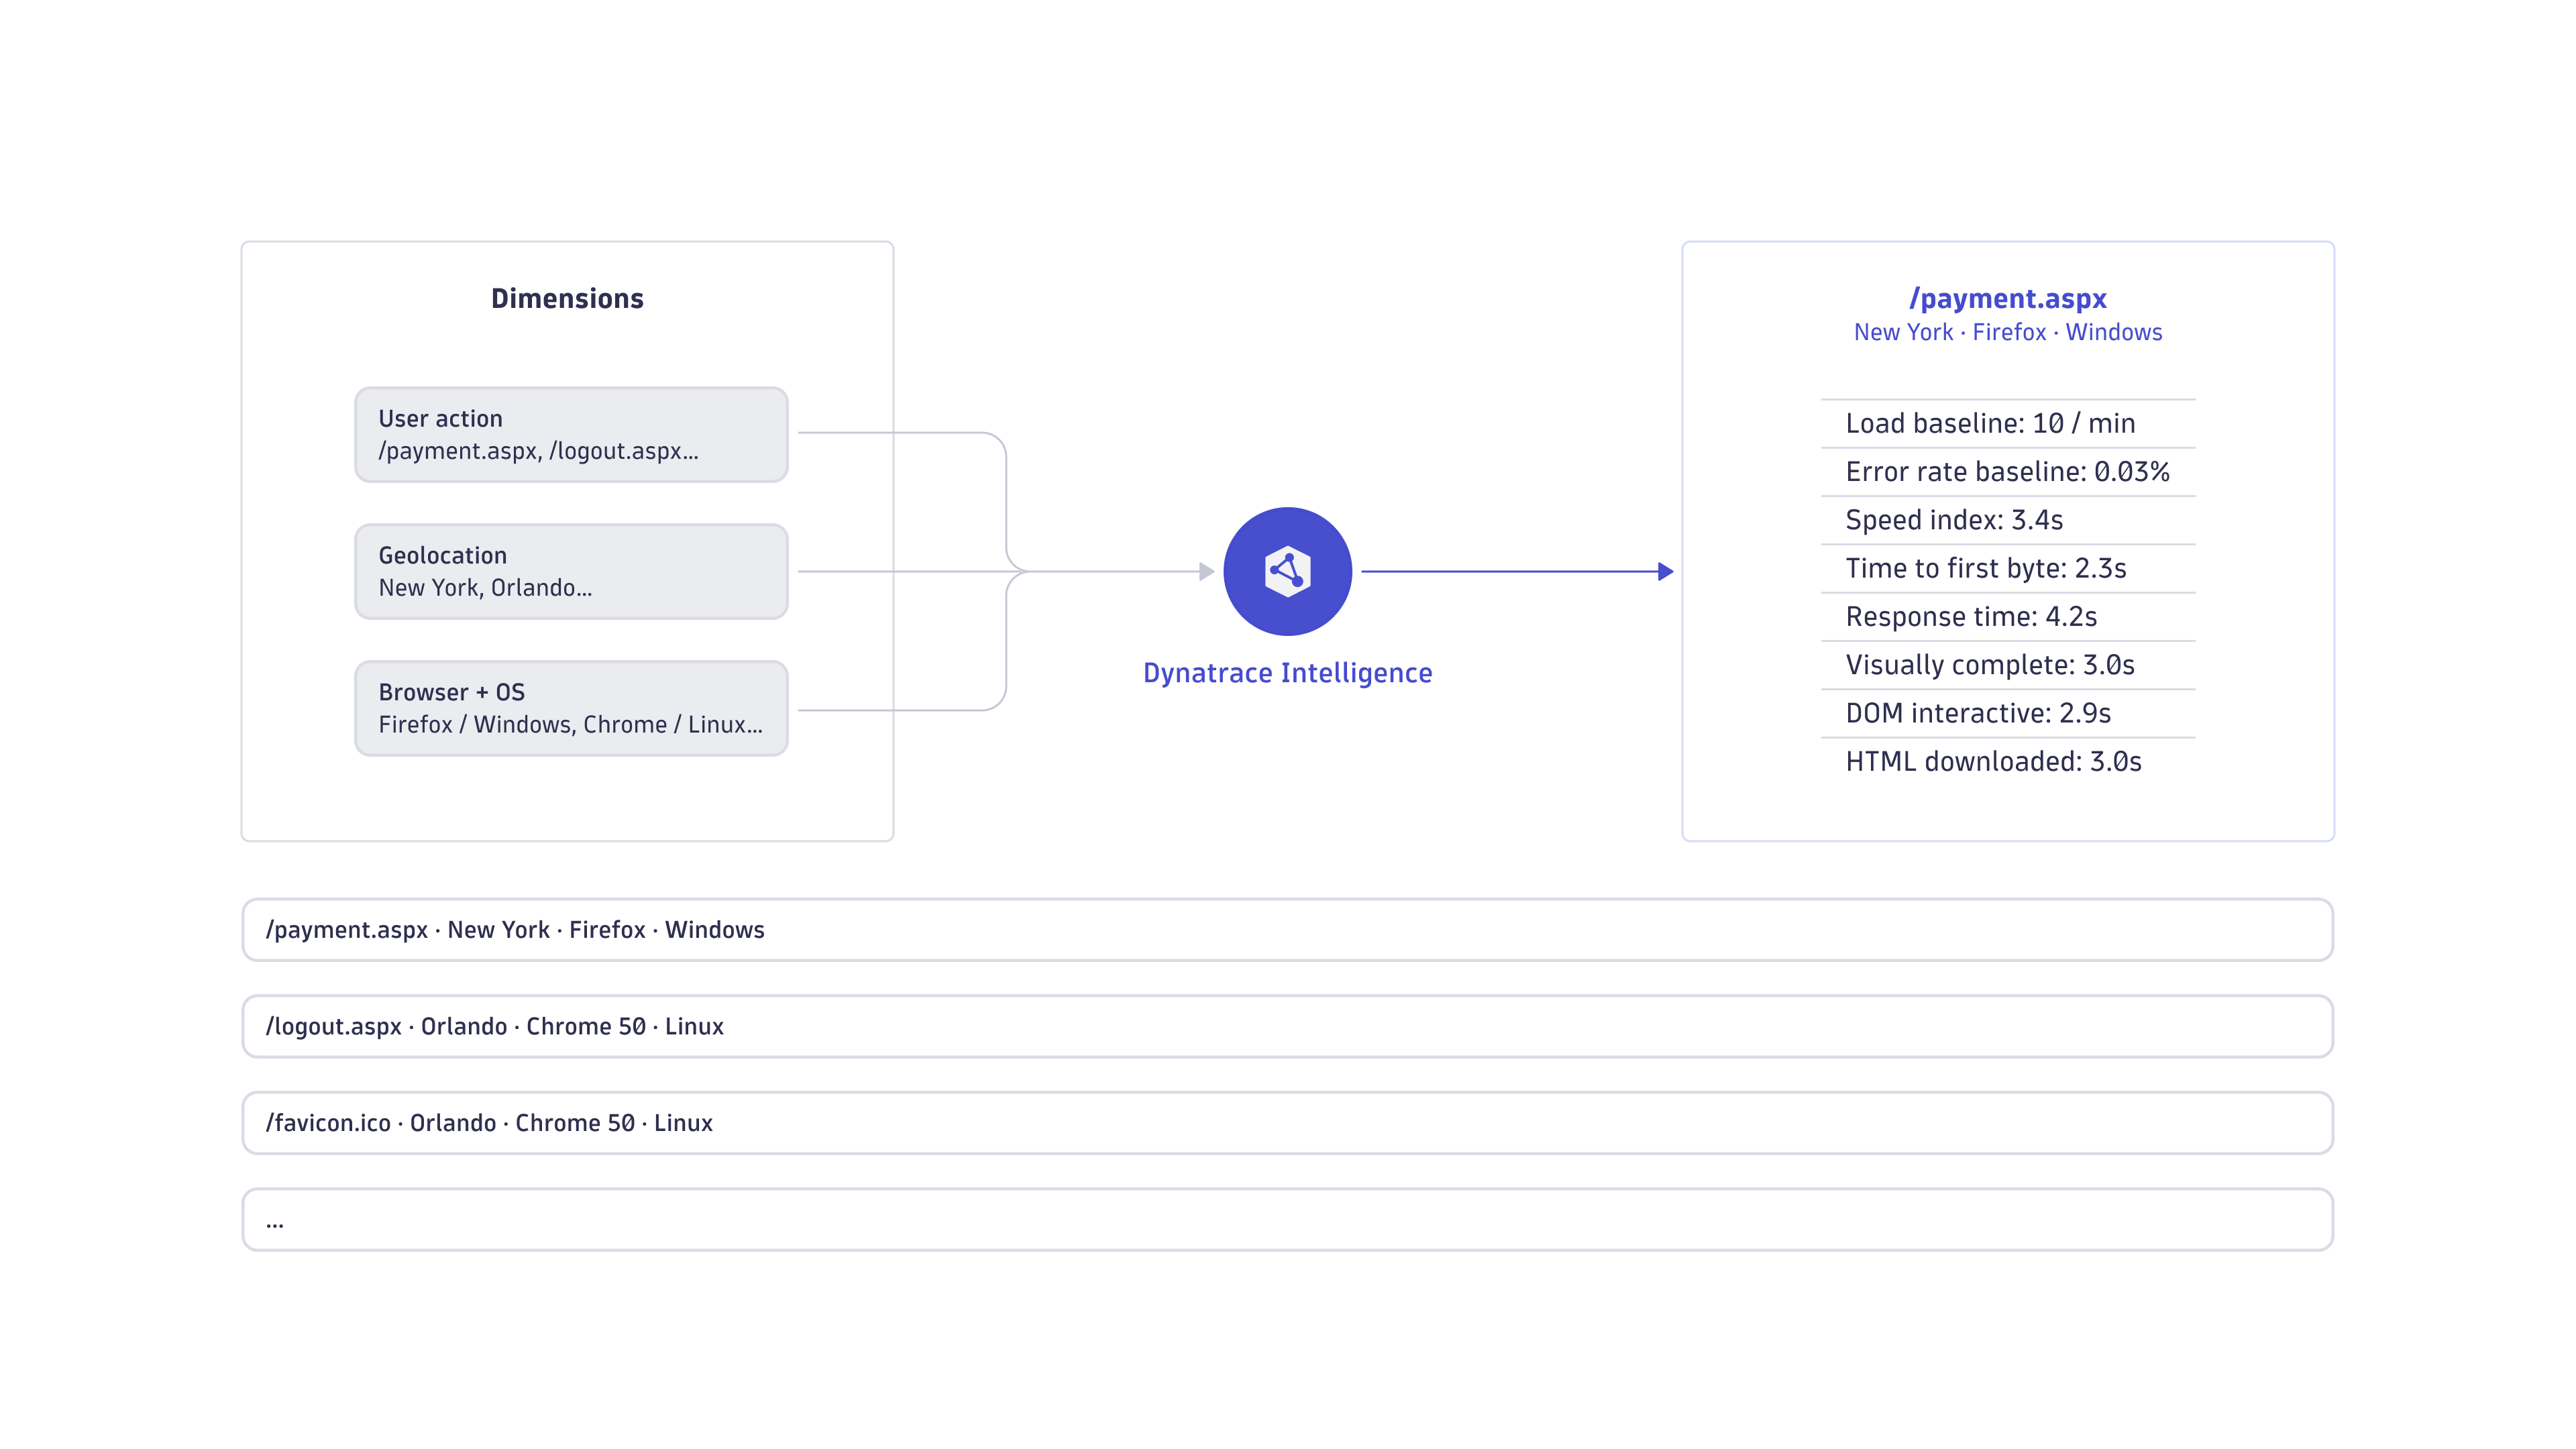Click the New York · Firefox · Windows subtitle

(x=2007, y=332)
